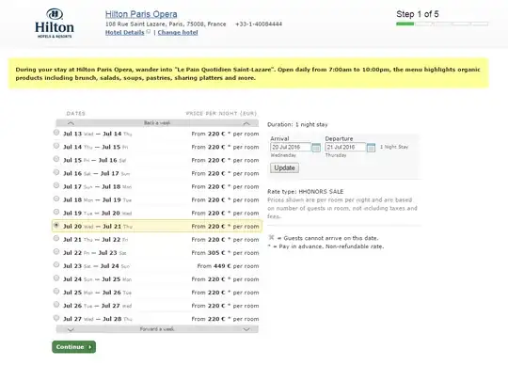Select Jul 17 – Jul 18 radio button
This screenshot has width=508, height=365.
[56, 185]
